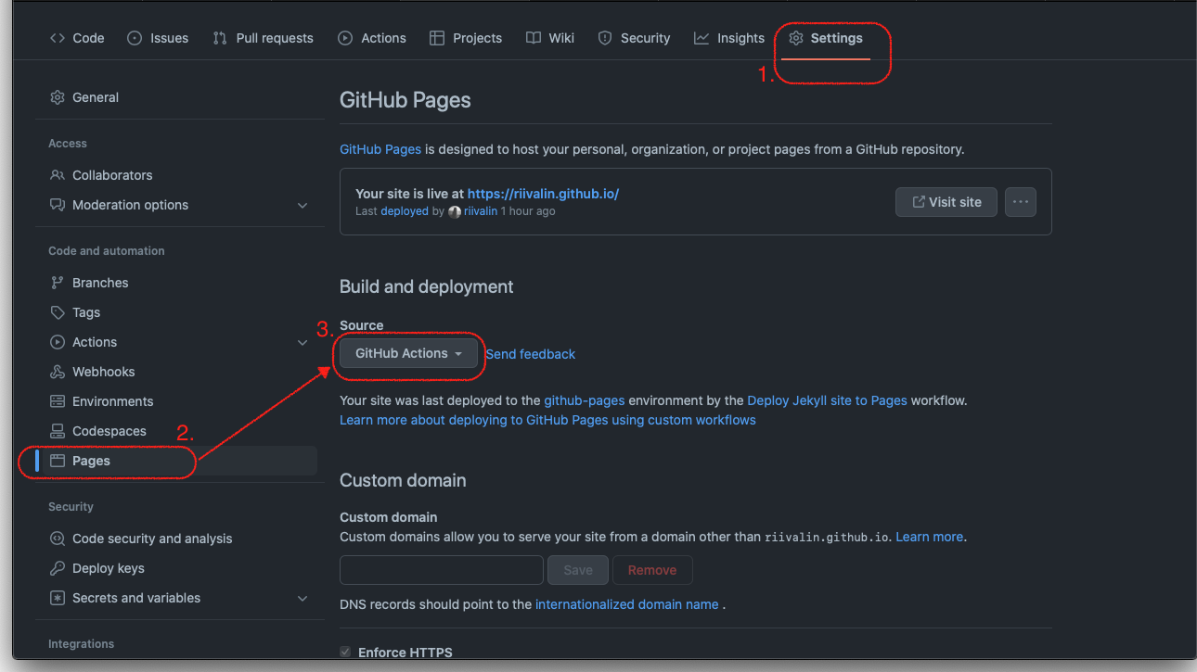Click the Webhooks icon in sidebar
The width and height of the screenshot is (1197, 672).
(x=58, y=372)
